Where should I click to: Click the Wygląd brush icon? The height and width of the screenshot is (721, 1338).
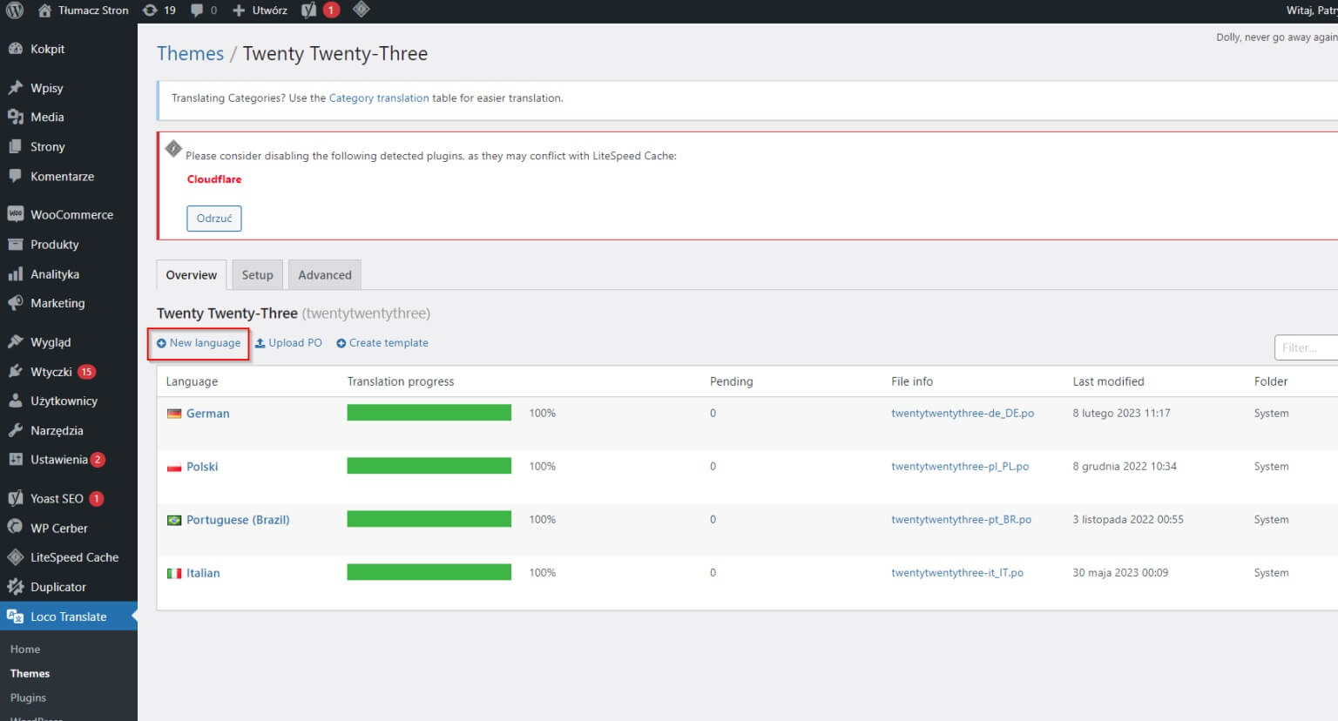coord(16,342)
